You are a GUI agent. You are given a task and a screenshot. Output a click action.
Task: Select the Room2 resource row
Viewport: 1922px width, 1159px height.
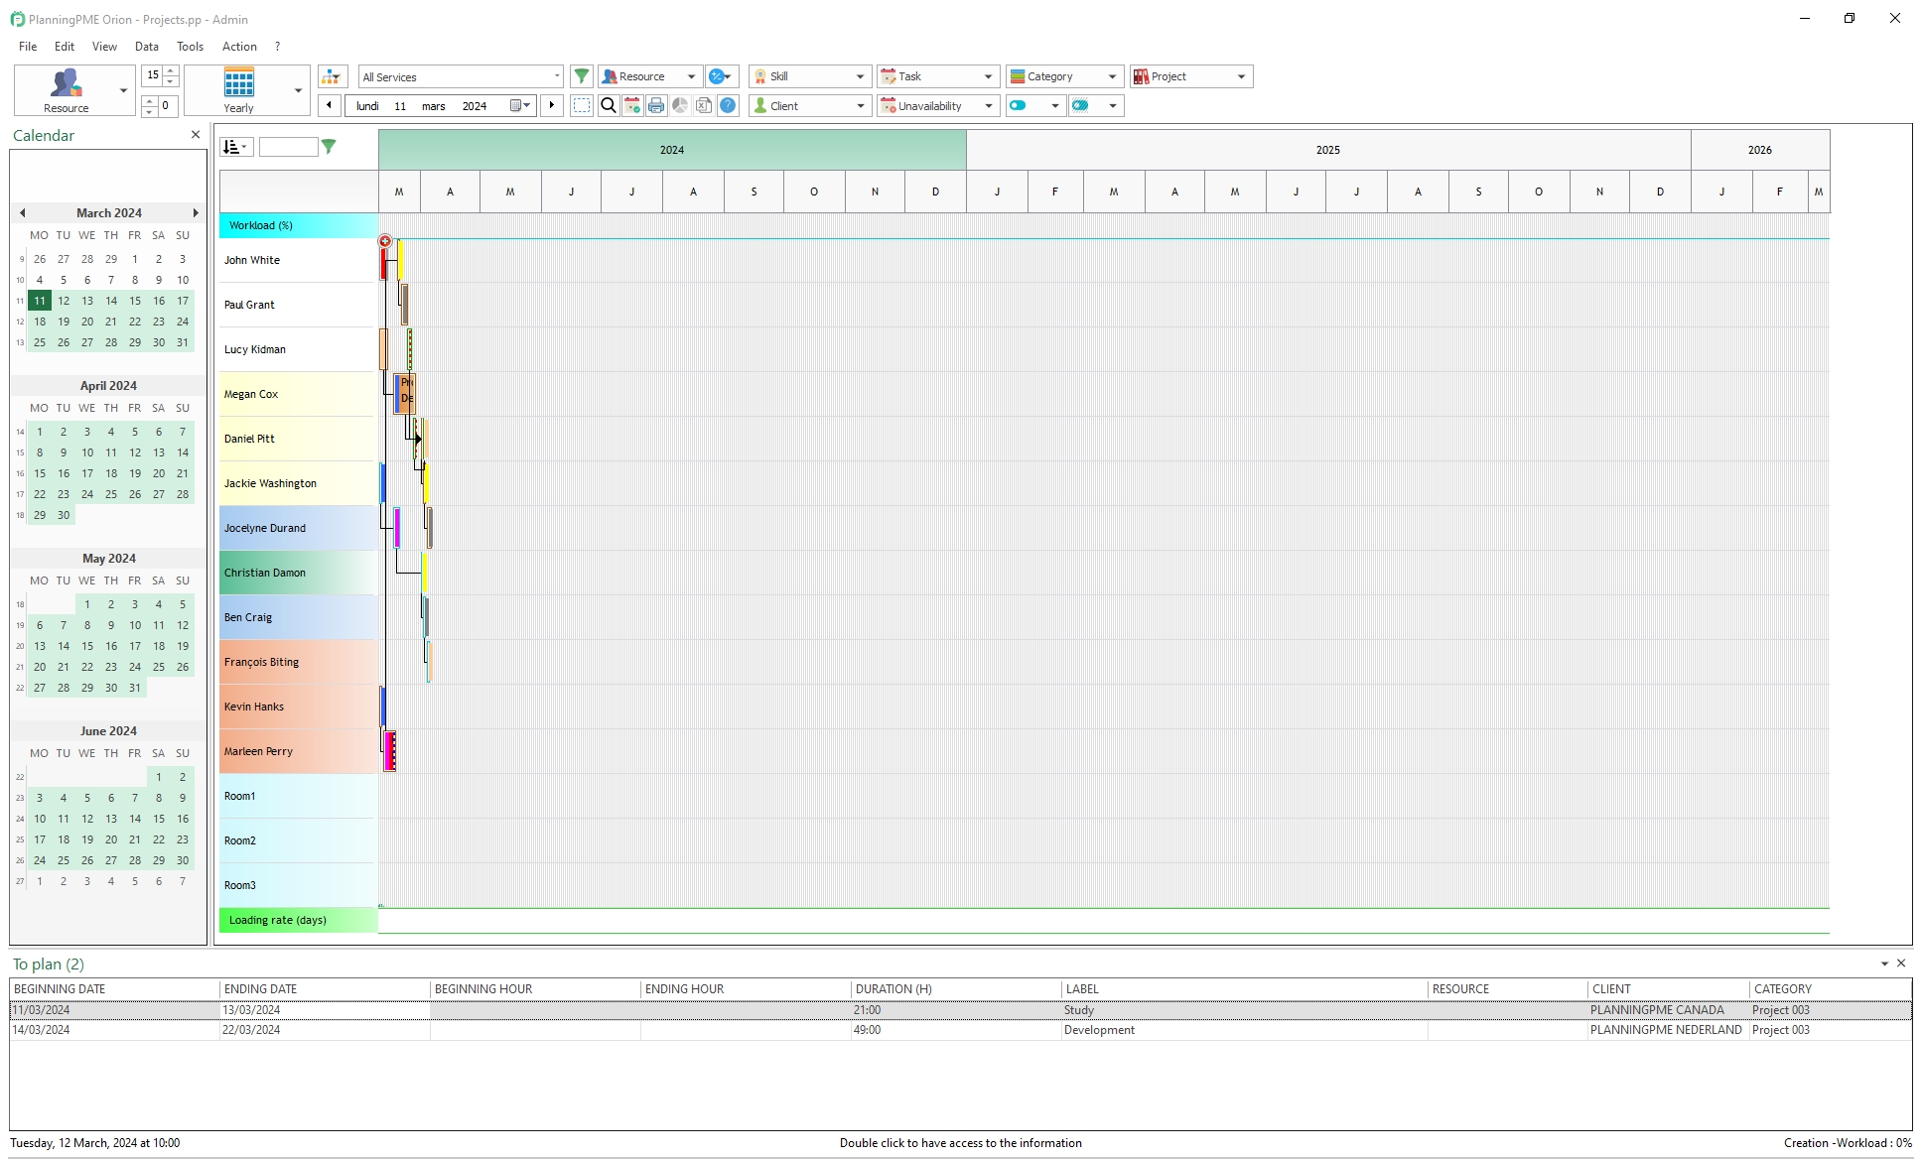point(298,840)
